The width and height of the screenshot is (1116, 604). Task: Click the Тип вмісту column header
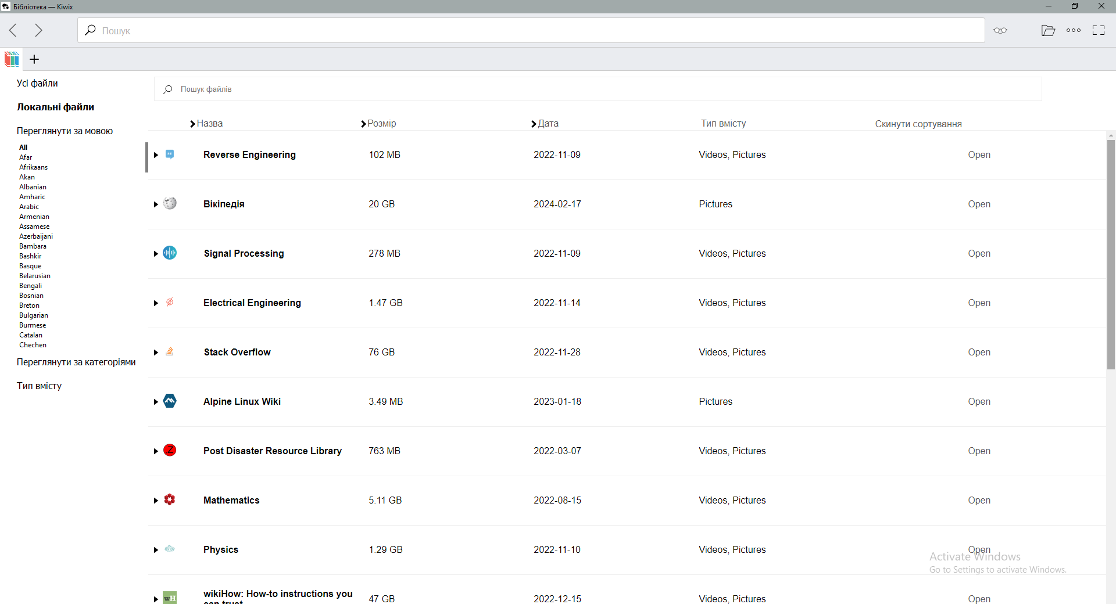pyautogui.click(x=723, y=124)
